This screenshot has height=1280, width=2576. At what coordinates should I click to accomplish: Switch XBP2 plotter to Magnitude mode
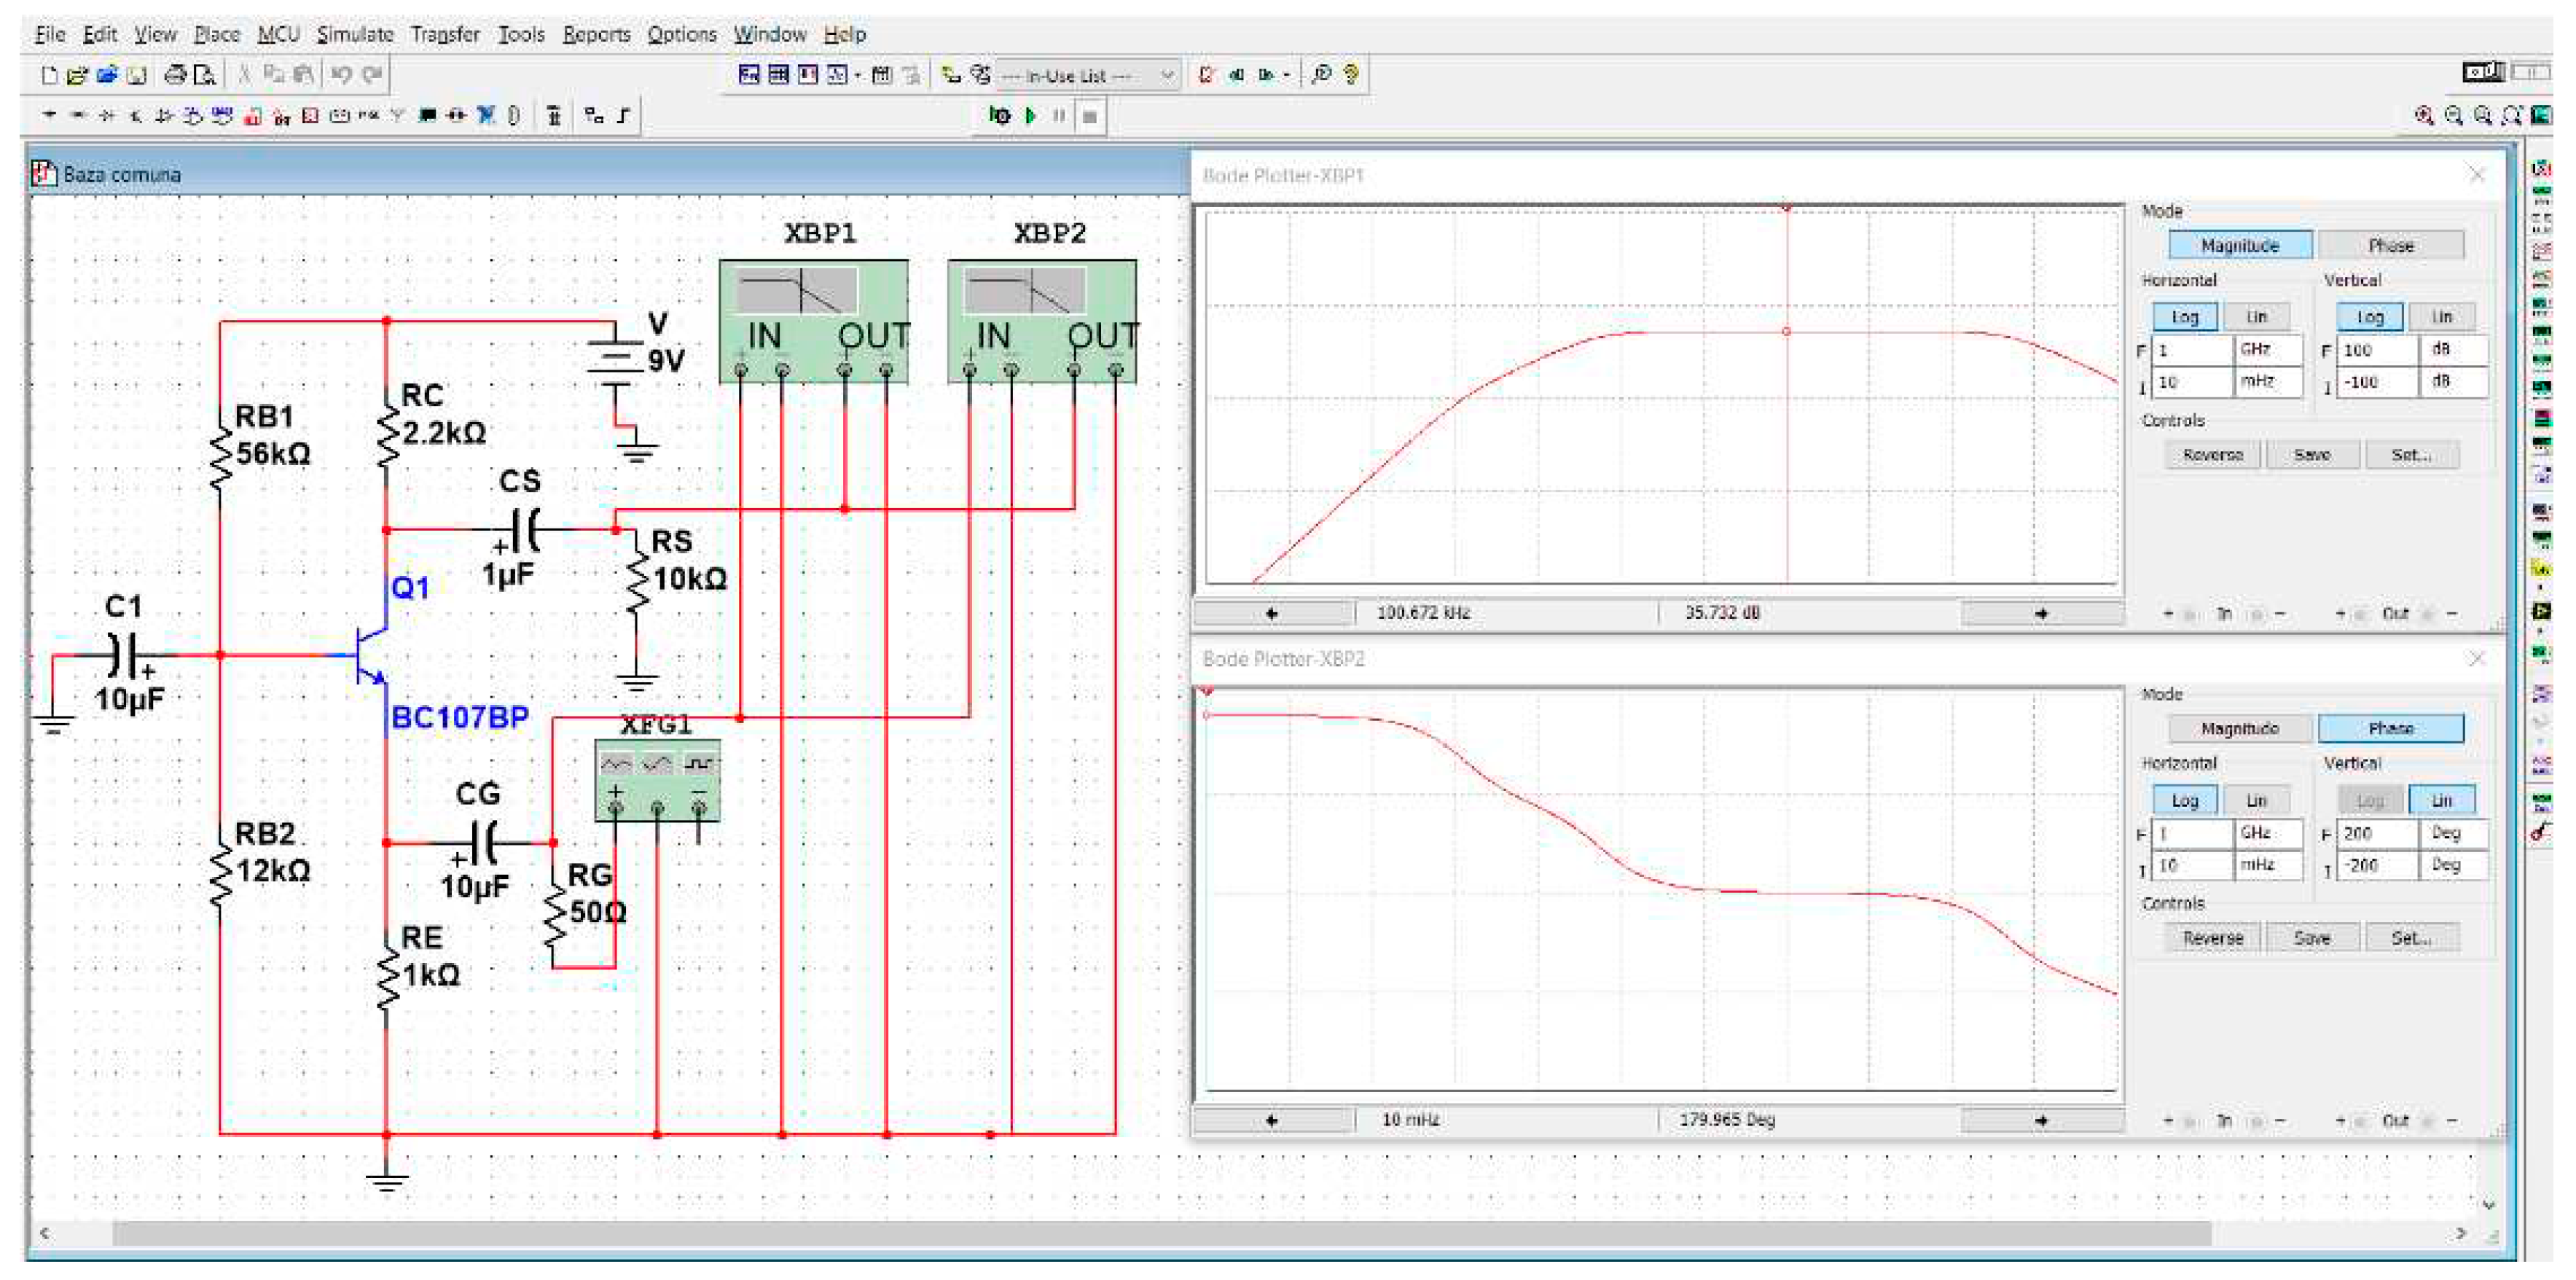2239,728
